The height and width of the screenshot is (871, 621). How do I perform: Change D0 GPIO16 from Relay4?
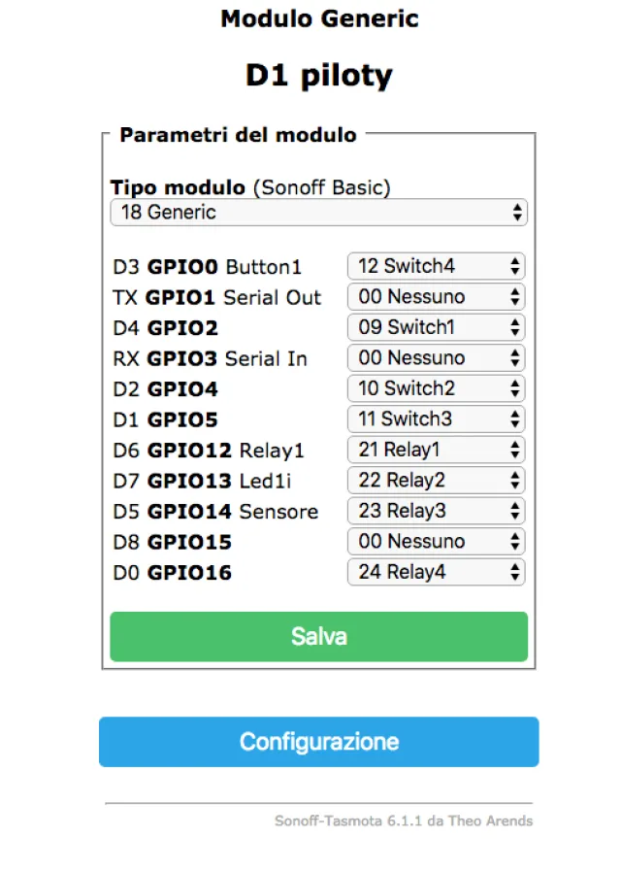435,571
